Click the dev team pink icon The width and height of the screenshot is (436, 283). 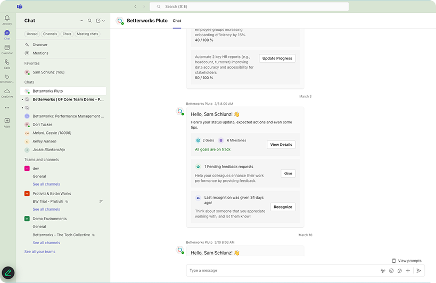pyautogui.click(x=27, y=168)
